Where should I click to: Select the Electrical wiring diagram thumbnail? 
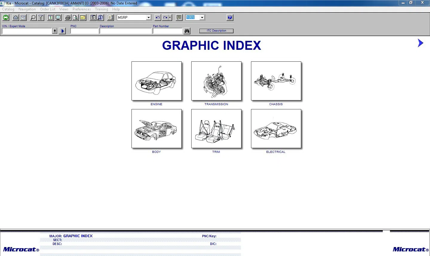(276, 129)
